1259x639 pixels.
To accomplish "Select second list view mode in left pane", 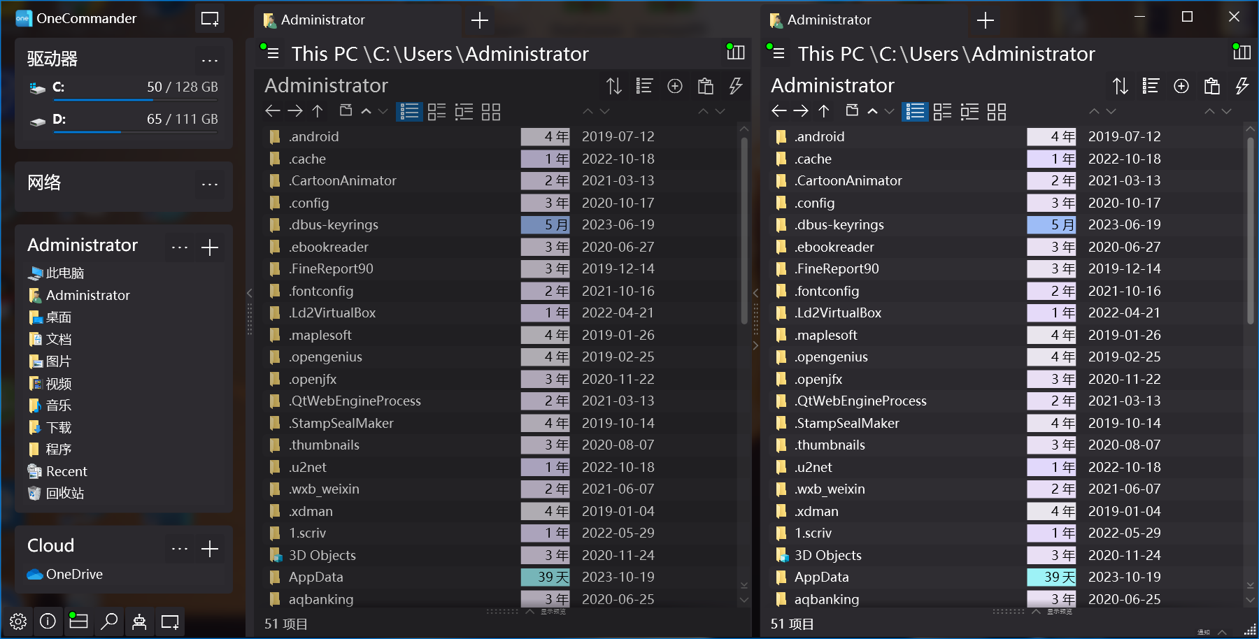I will [437, 112].
